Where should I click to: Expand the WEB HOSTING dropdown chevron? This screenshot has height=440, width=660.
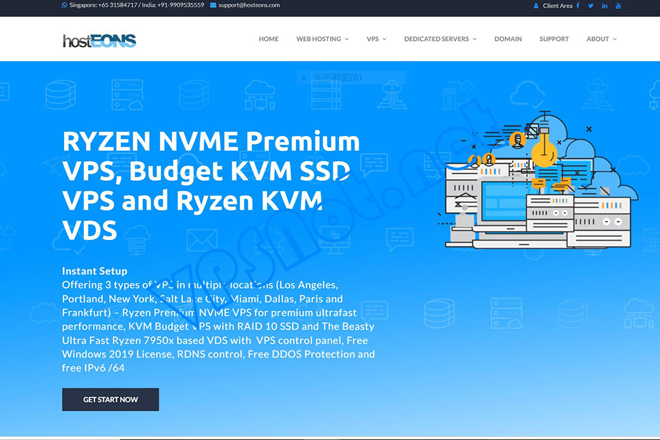347,39
